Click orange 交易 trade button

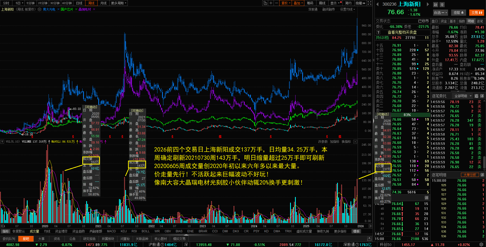click(x=477, y=12)
